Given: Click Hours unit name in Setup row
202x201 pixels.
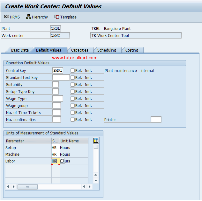Looking at the screenshot, I should pyautogui.click(x=74, y=147).
